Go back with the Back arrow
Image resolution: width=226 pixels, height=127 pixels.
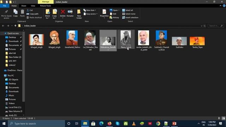coord(3,26)
